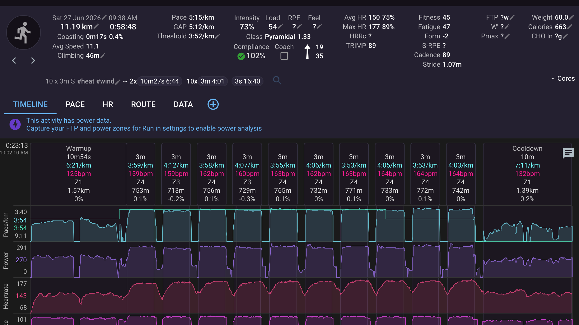Click the Warmup interval block
Screen dimensions: 579x325
point(78,174)
